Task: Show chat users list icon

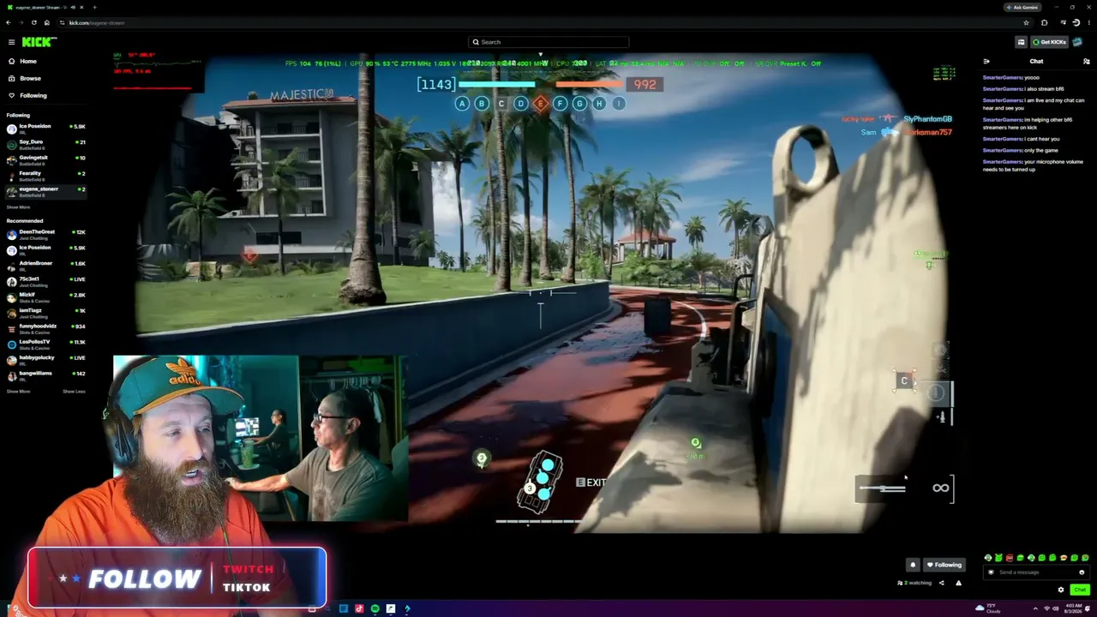Action: point(1087,62)
